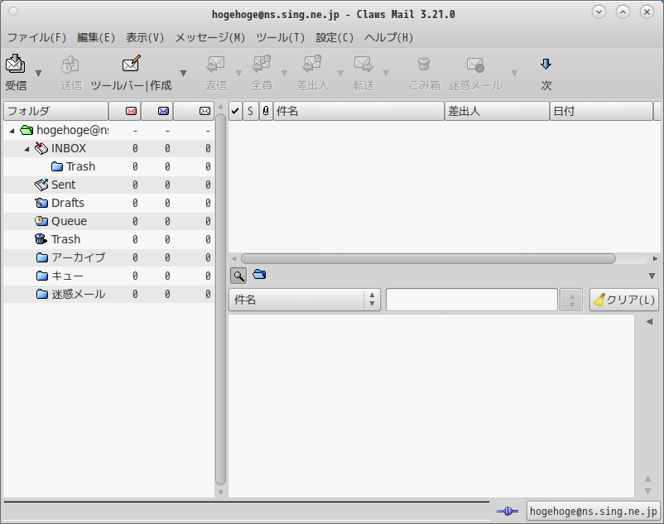This screenshot has height=524, width=664.
Task: Click the ごみ箱 (trash) toolbar icon
Action: 424,65
